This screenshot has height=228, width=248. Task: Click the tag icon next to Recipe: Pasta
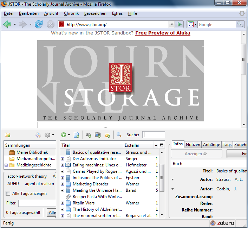click(x=68, y=197)
